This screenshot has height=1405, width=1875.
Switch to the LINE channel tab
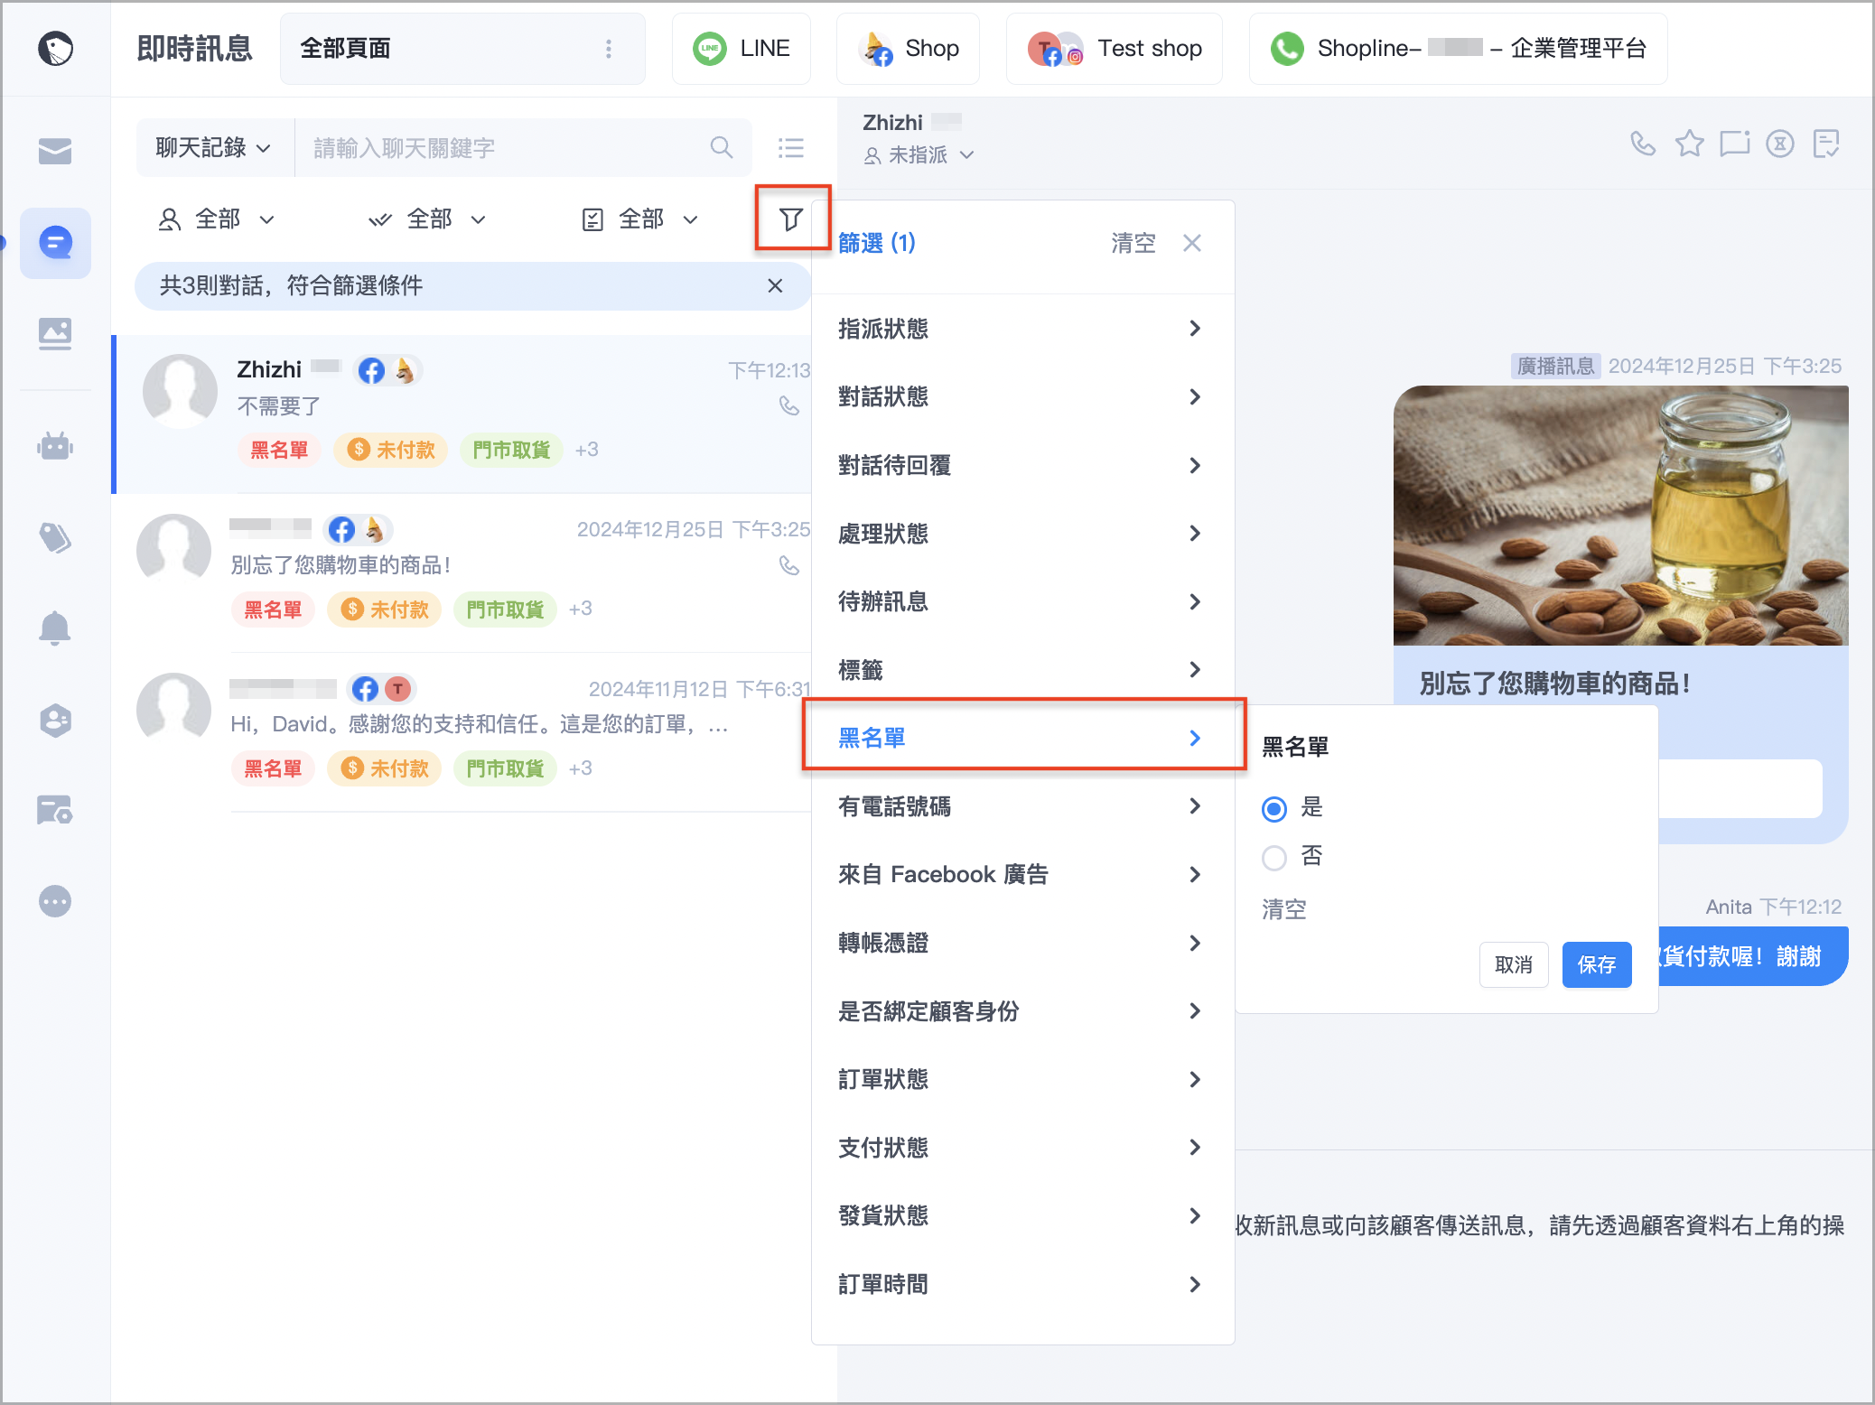(742, 49)
